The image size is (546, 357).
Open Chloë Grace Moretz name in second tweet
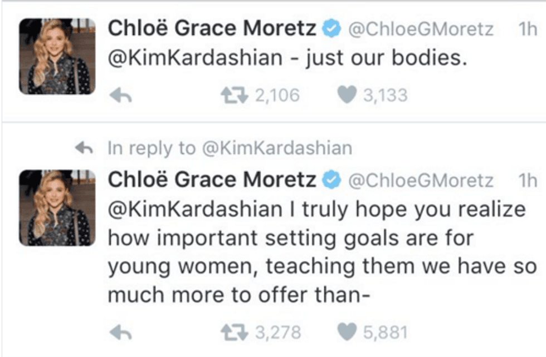pyautogui.click(x=212, y=180)
